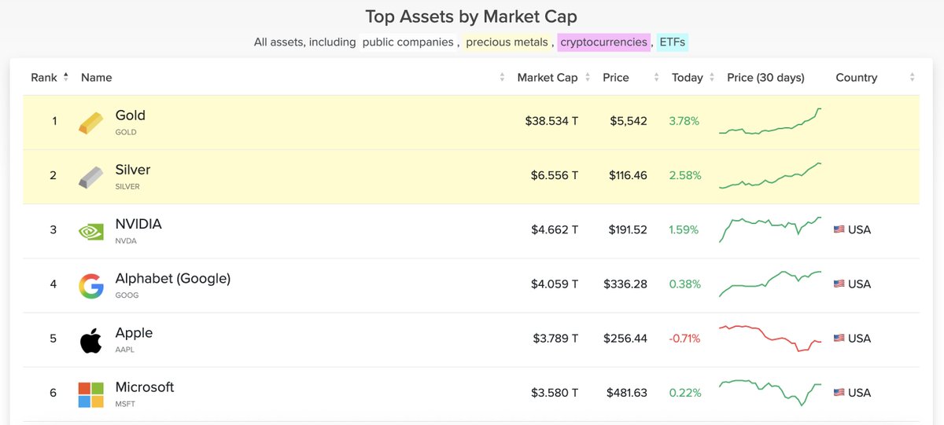This screenshot has height=425, width=944.
Task: Click the NVDA ticker symbol
Action: pyautogui.click(x=126, y=240)
